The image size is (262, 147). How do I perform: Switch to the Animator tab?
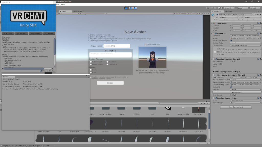[78, 11]
